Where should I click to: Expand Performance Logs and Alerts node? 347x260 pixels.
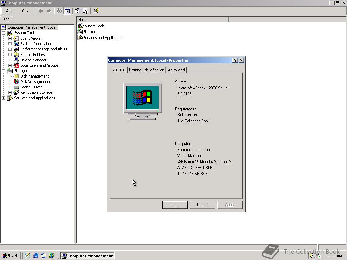click(x=10, y=49)
